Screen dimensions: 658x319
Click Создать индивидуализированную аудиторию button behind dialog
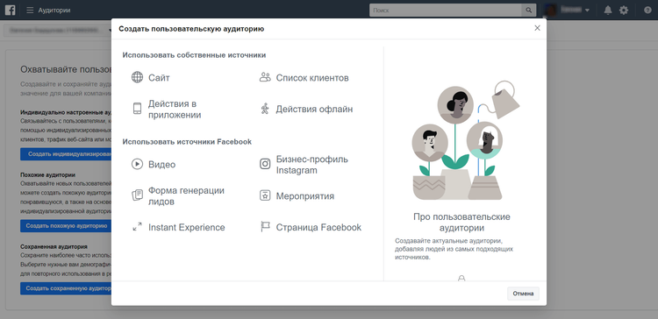66,154
